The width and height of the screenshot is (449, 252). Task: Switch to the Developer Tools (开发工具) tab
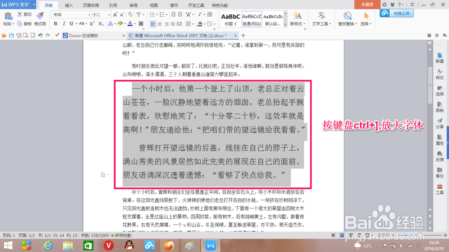pos(196,5)
